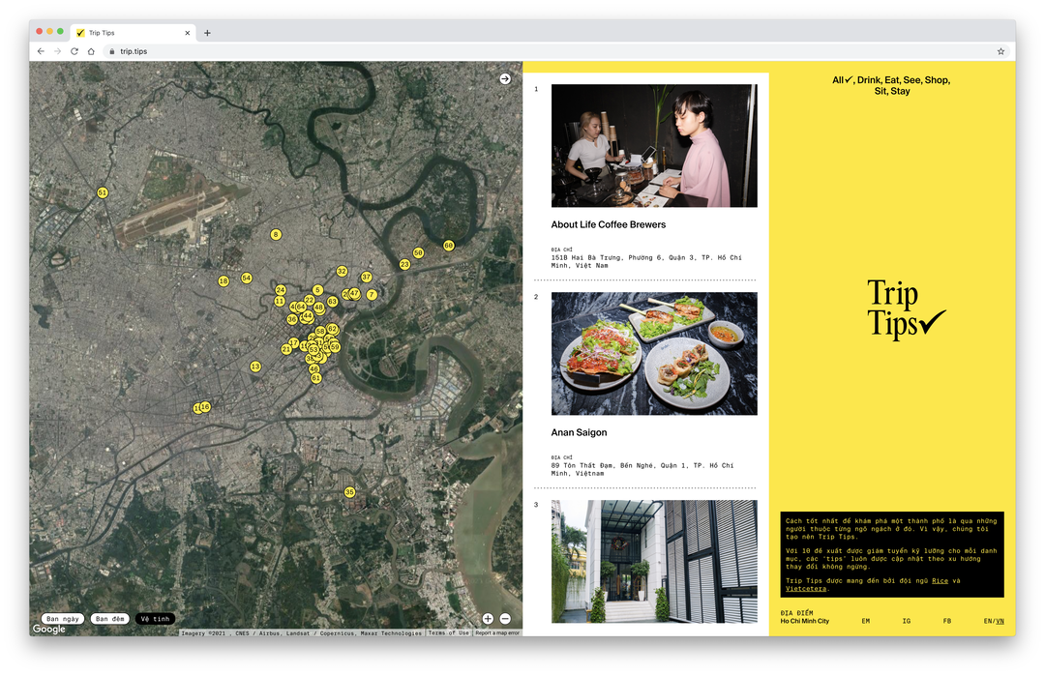The width and height of the screenshot is (1045, 675).
Task: Switch map to Ban ngày mode
Action: [x=63, y=619]
